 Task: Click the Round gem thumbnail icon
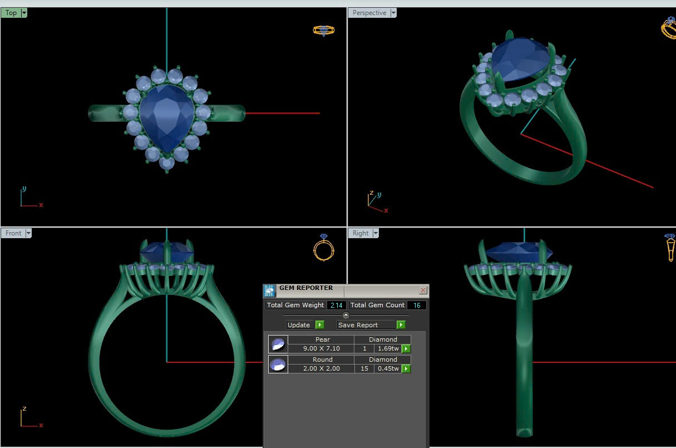tap(278, 365)
